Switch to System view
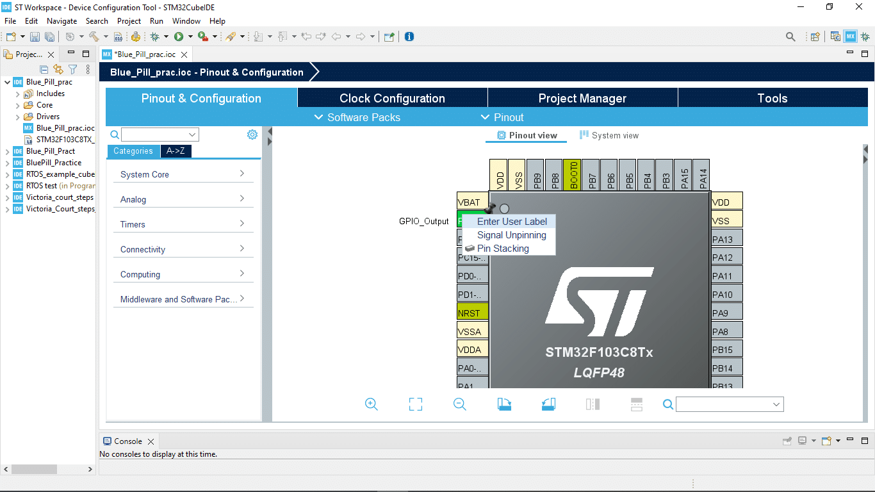 click(609, 135)
